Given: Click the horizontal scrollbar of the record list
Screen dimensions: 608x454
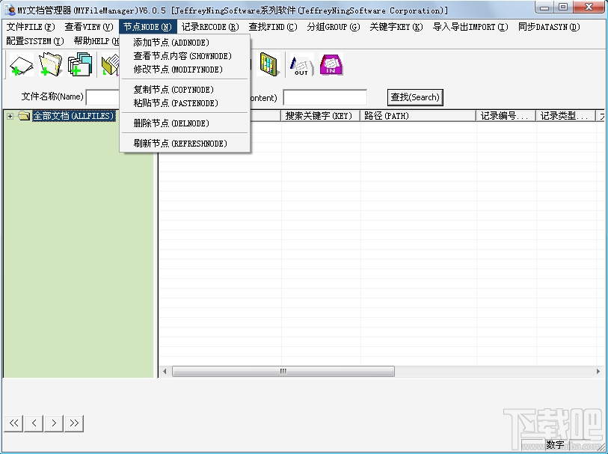Looking at the screenshot, I should 283,371.
